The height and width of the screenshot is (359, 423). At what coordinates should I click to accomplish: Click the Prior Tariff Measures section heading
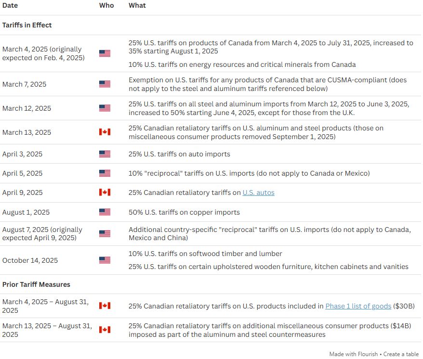(x=36, y=284)
